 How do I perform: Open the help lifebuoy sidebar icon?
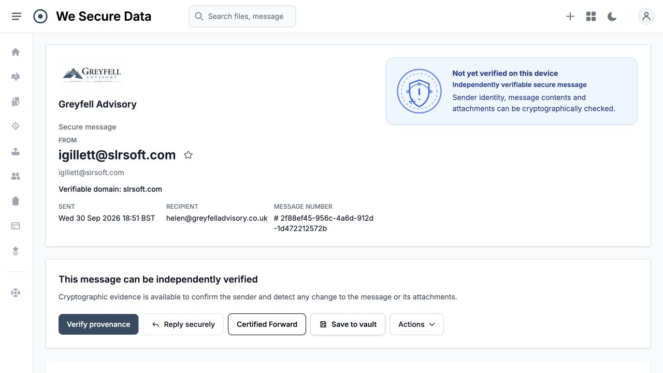tap(16, 293)
